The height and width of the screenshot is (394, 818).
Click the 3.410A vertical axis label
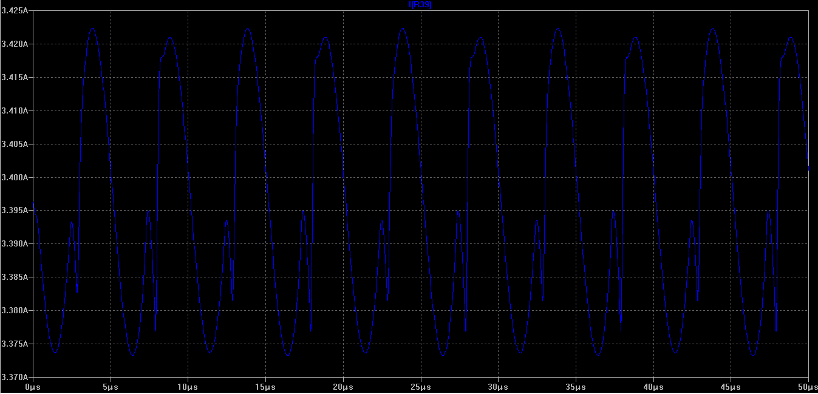14,111
